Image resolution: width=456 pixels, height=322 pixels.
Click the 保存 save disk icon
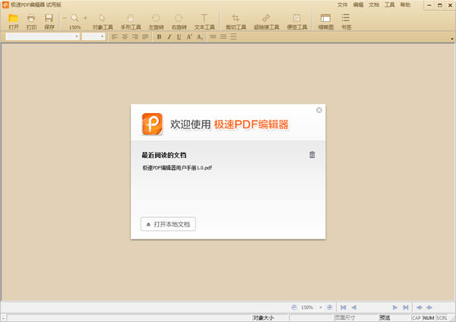point(49,18)
